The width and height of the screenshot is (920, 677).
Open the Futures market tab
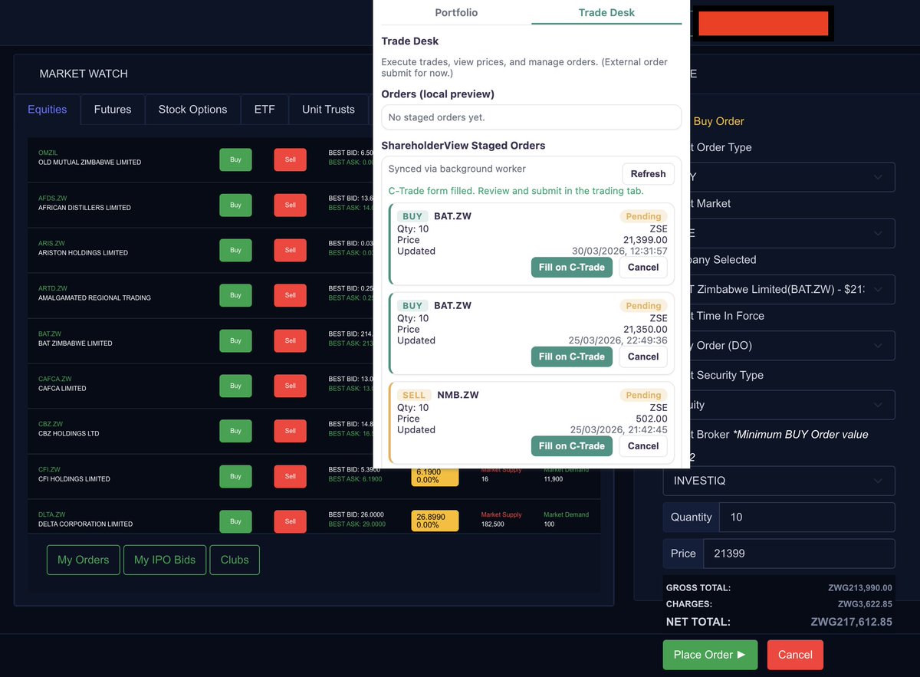click(113, 110)
